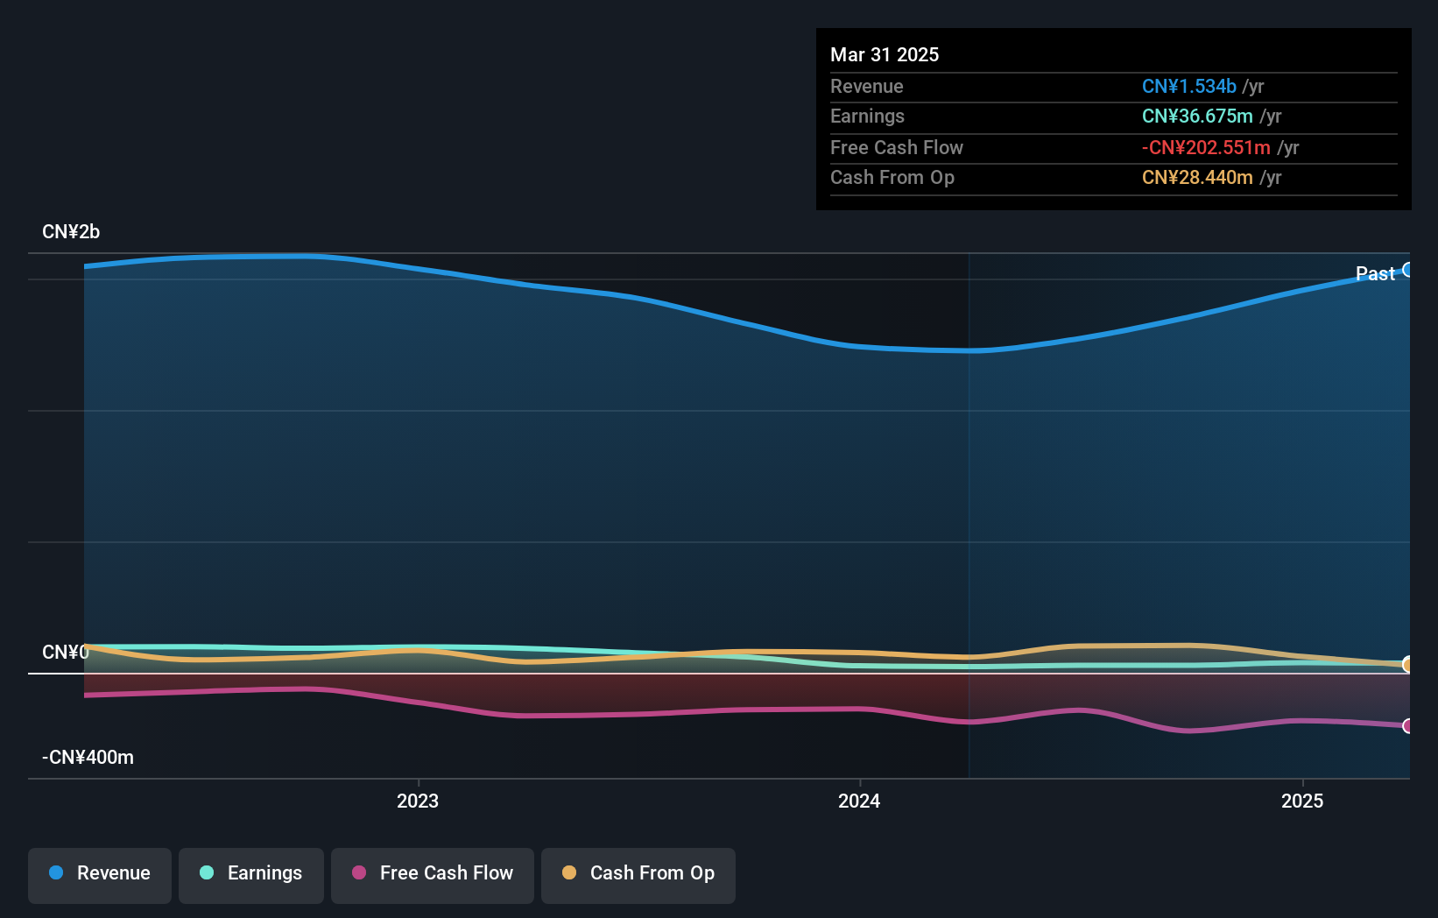Click the blue Revenue end-point marker
Viewport: 1438px width, 918px height.
[x=1407, y=270]
